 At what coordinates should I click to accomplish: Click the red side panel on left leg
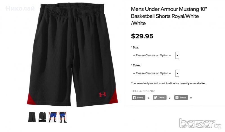pyautogui.click(x=31, y=99)
